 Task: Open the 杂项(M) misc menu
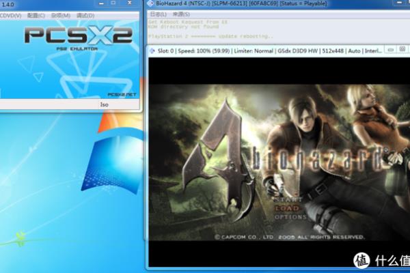click(61, 16)
